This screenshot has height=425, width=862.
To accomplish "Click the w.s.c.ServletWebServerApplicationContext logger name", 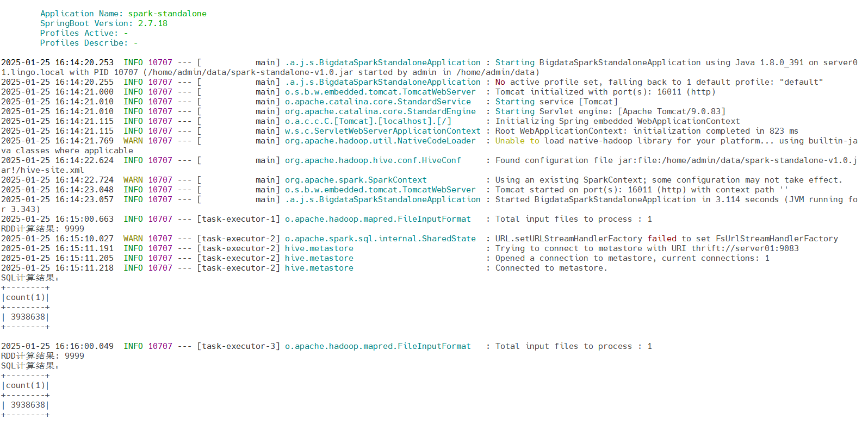I will coord(382,131).
